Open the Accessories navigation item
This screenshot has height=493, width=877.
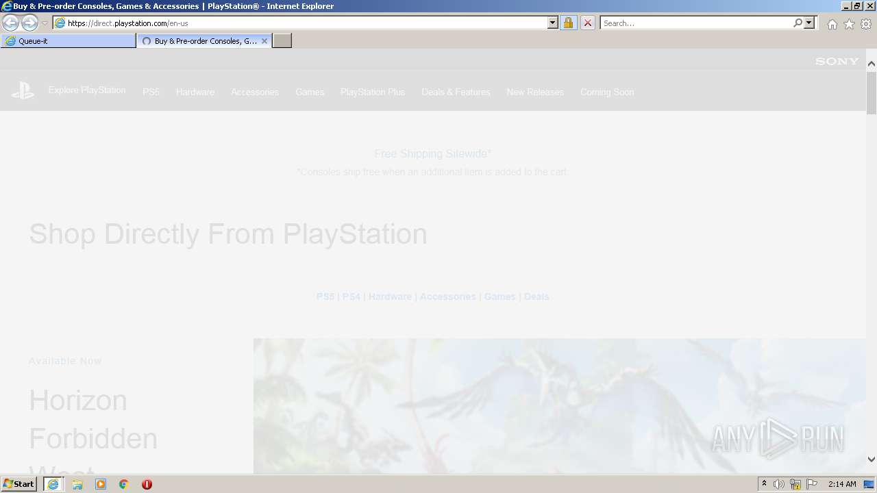click(x=255, y=92)
